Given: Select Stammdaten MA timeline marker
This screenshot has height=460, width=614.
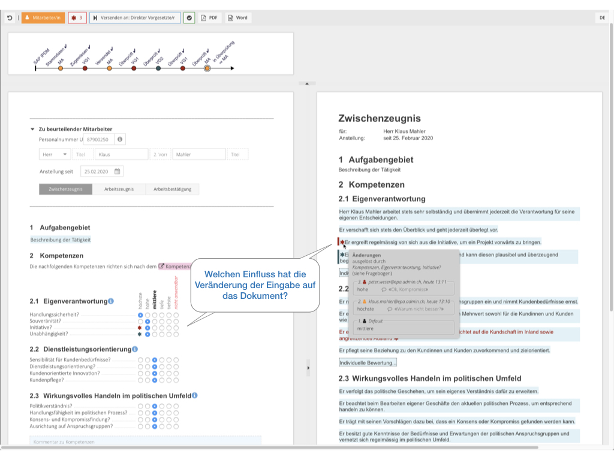Looking at the screenshot, I should [61, 68].
